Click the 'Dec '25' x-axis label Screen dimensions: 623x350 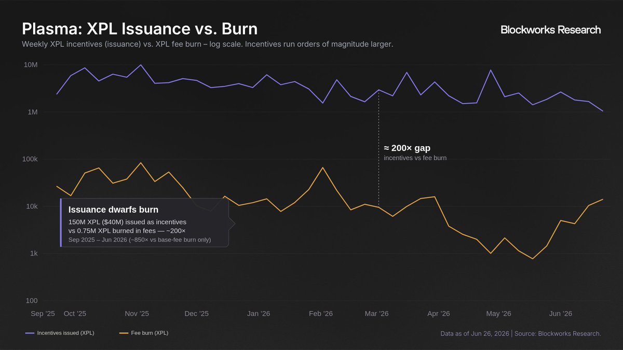197,314
